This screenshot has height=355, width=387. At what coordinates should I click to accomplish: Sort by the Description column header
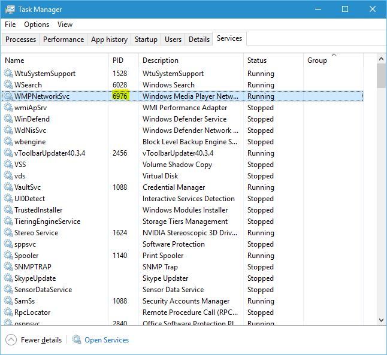pos(191,60)
